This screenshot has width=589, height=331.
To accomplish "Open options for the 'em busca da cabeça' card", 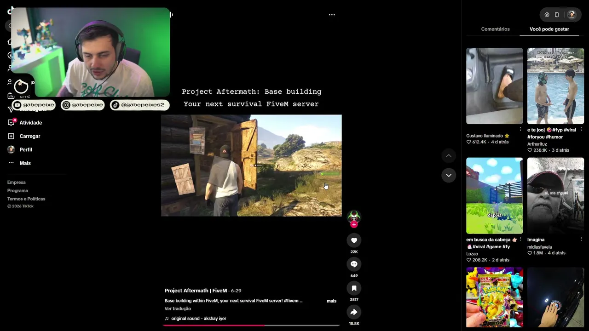I will (520, 239).
